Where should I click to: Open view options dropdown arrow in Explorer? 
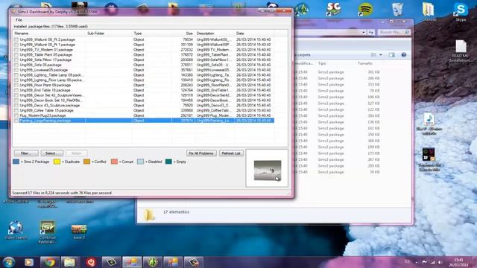point(381,55)
